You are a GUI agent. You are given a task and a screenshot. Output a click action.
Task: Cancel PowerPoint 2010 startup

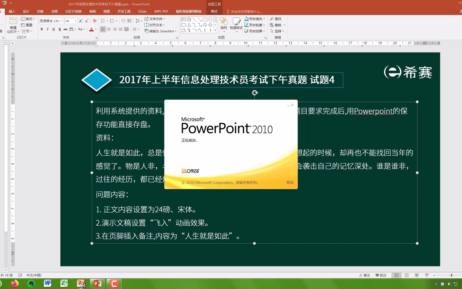[x=290, y=182]
